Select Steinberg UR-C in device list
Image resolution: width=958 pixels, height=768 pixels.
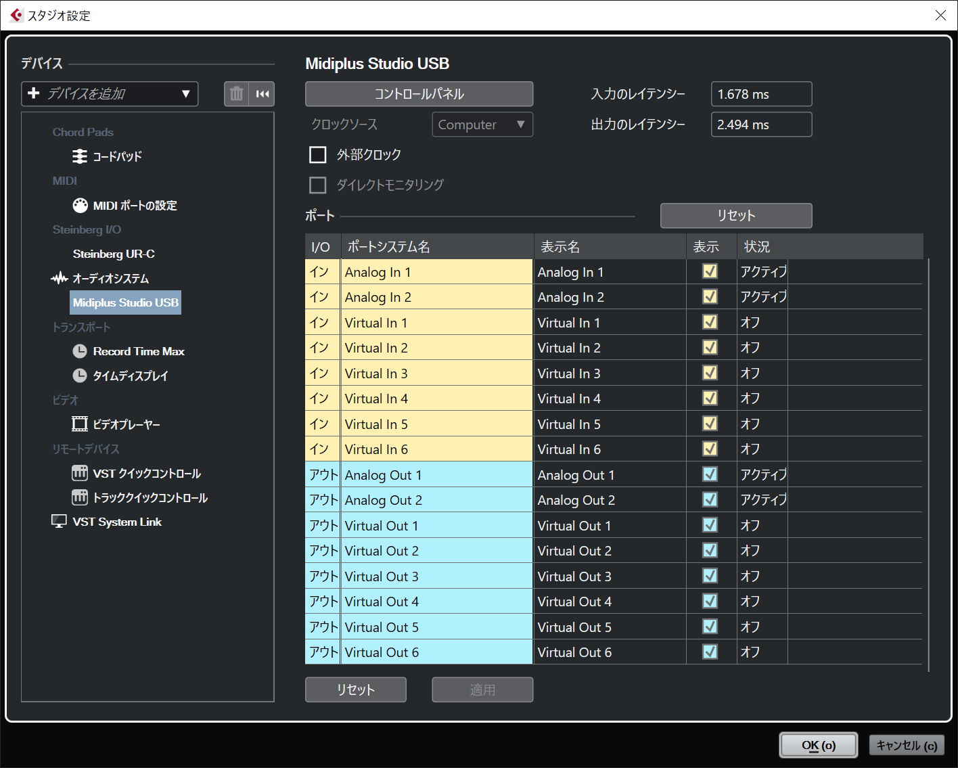[114, 254]
